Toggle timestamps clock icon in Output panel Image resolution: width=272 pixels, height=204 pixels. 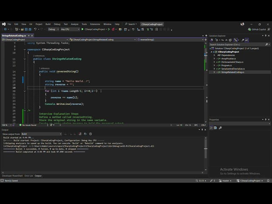(x=91, y=134)
